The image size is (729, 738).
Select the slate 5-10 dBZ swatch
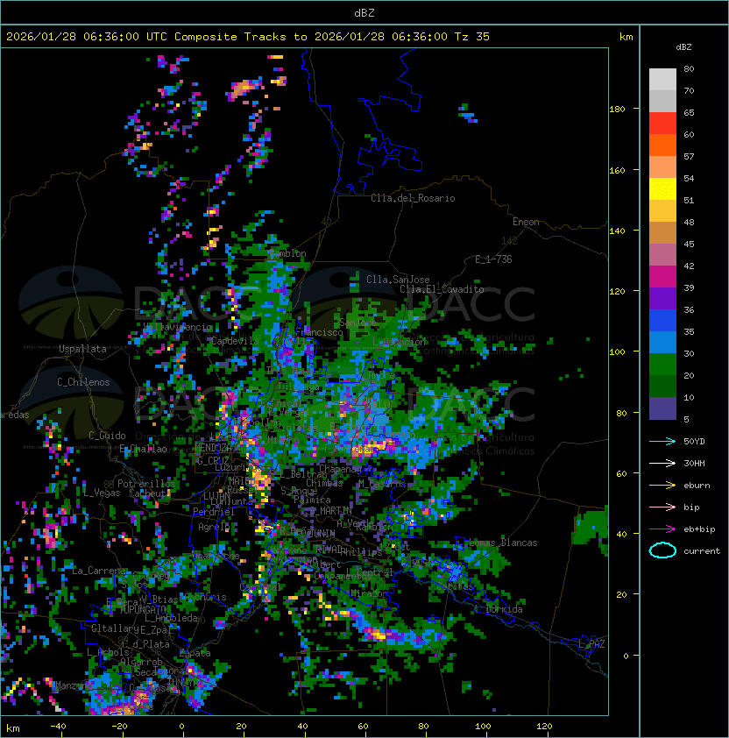[x=662, y=408]
